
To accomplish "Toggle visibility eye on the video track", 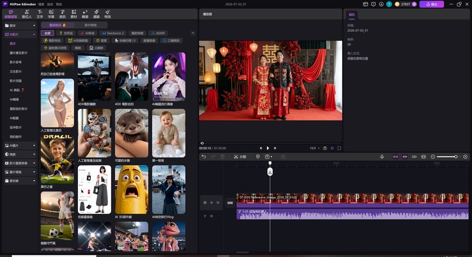I will tap(211, 203).
